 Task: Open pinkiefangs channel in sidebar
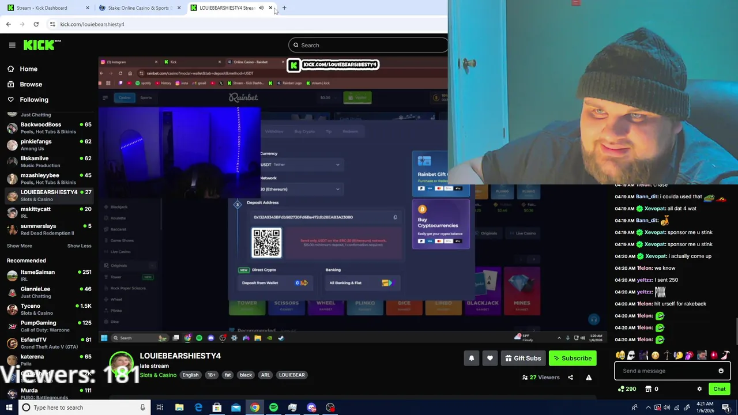tap(48, 145)
